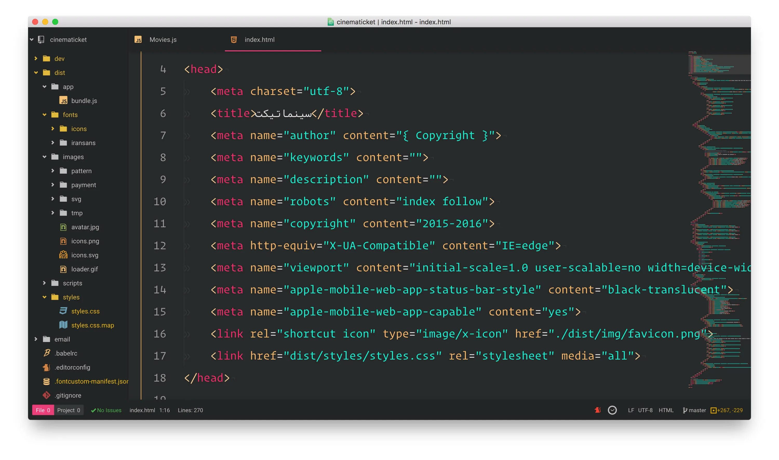Click the LF line ending selector
The width and height of the screenshot is (779, 460).
[631, 410]
